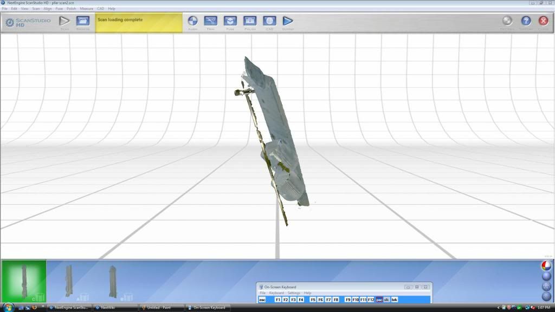555x312 pixels.
Task: Select the Fuse tool
Action: tap(230, 21)
